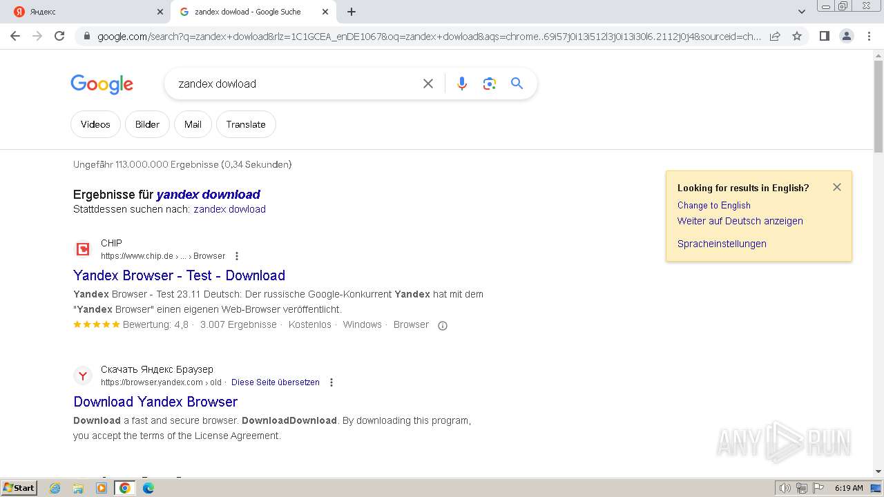The width and height of the screenshot is (884, 497).
Task: Open the side panel icon
Action: point(824,36)
